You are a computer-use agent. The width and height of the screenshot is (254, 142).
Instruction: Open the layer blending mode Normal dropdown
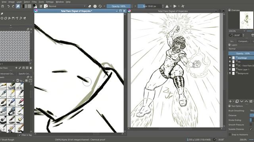[x=241, y=49]
